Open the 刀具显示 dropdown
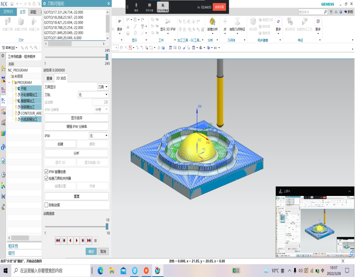 pos(103,87)
